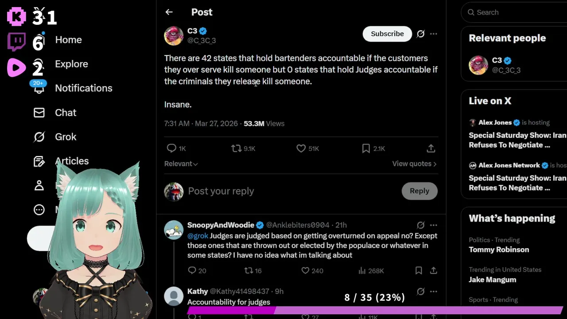This screenshot has width=567, height=319.
Task: Click the Subscribe button
Action: coord(387,34)
